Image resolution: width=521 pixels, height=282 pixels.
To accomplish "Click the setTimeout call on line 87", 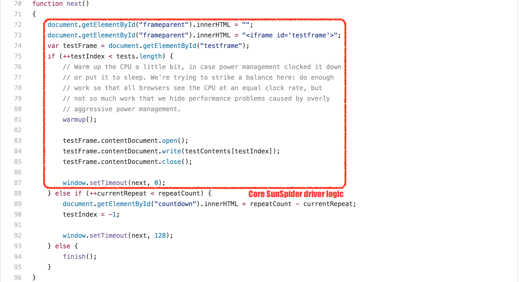I will coord(108,182).
